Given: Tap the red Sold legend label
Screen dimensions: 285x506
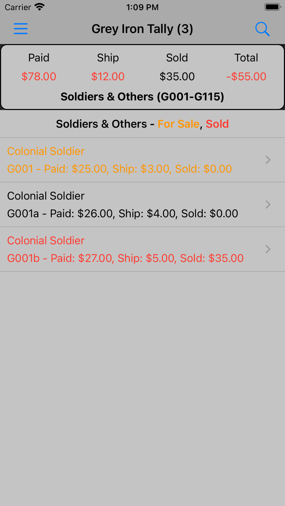Looking at the screenshot, I should pyautogui.click(x=217, y=124).
